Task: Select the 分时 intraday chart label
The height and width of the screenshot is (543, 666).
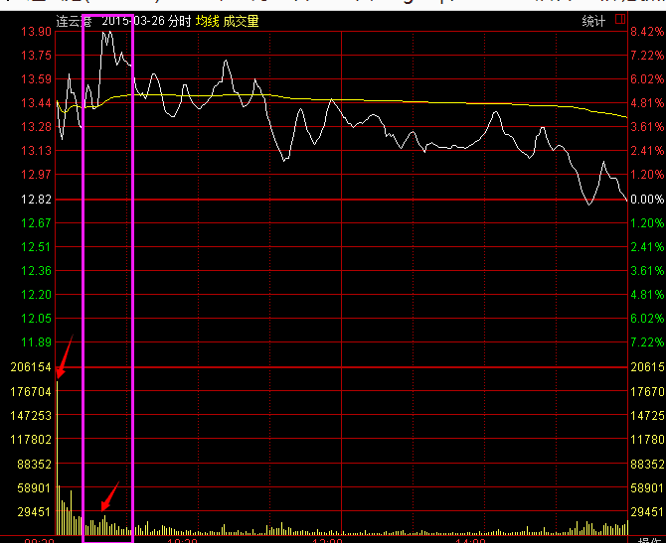Action: 179,21
